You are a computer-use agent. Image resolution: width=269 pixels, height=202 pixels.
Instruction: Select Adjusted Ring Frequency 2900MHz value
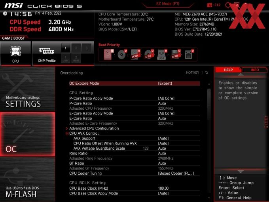[165, 158]
